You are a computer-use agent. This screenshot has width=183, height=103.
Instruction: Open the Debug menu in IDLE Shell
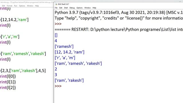[x=72, y=8]
